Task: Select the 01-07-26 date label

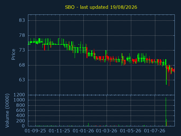Action: tap(155, 131)
